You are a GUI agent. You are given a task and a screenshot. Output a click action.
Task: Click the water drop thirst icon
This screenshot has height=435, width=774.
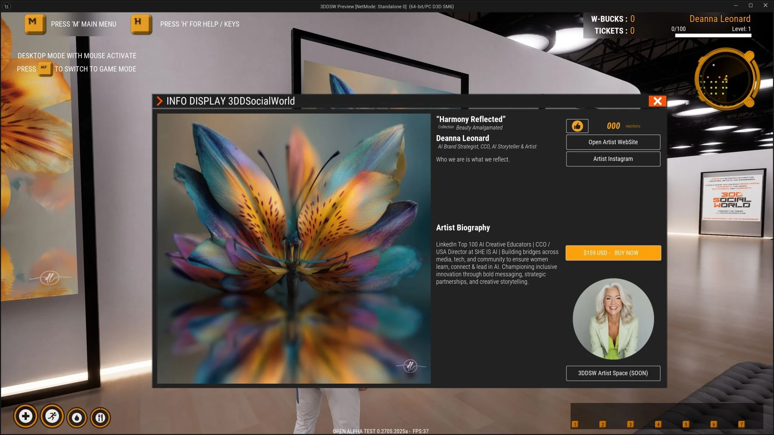click(77, 418)
